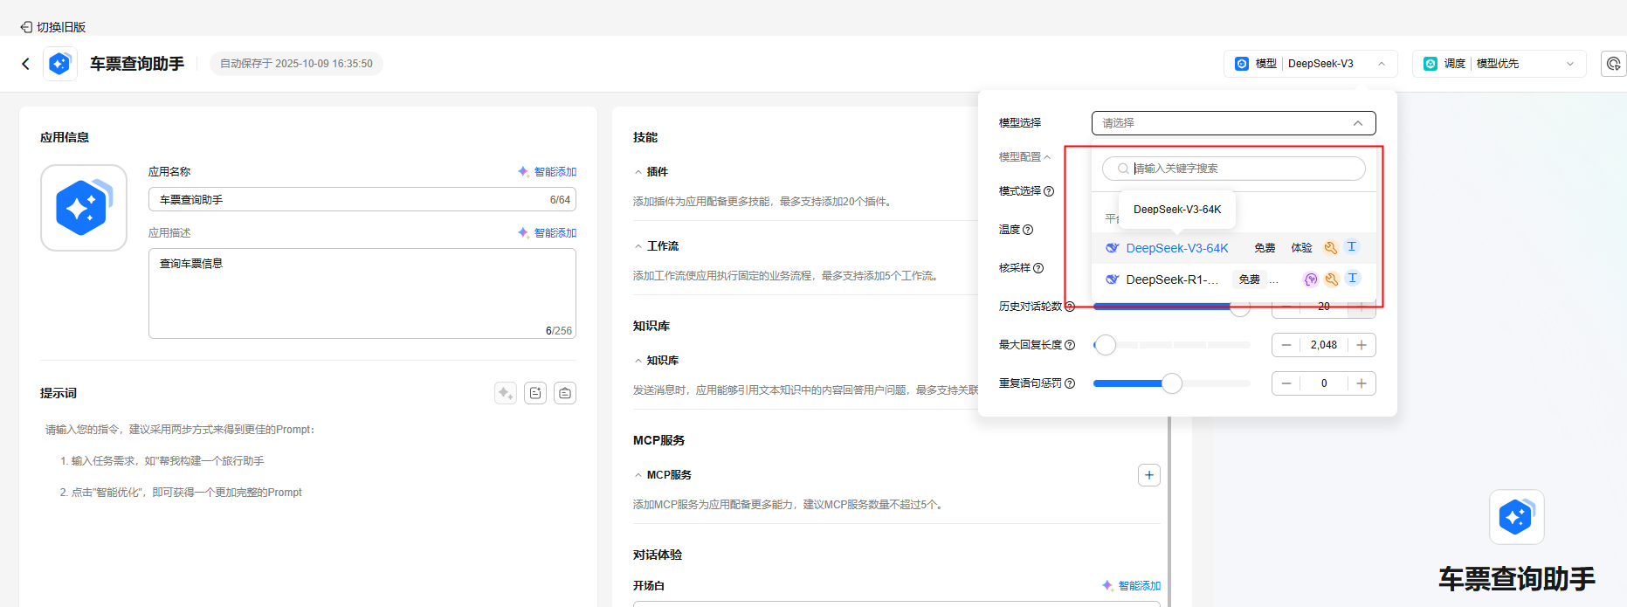Click the blue T text icon on DeepSeek-V3-64K row
The image size is (1627, 607).
[1352, 247]
